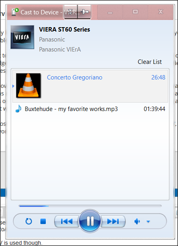Skip to the next track
This screenshot has width=178, height=246.
click(x=113, y=221)
